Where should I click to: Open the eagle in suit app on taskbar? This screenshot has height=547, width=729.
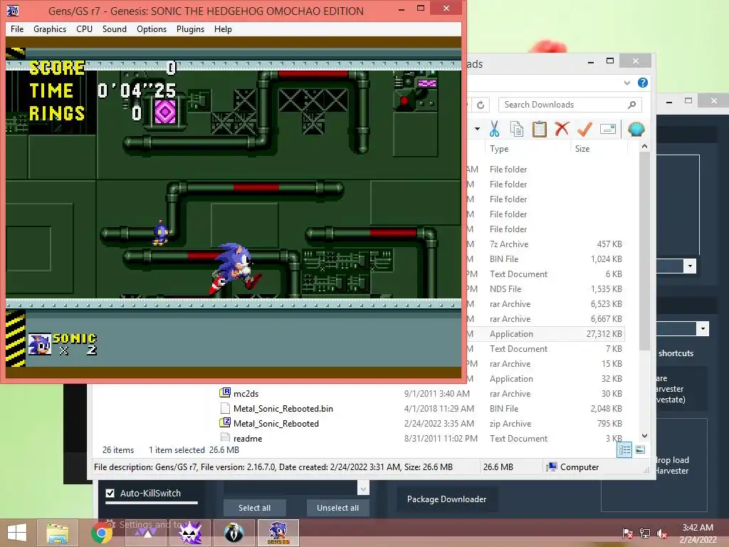234,533
